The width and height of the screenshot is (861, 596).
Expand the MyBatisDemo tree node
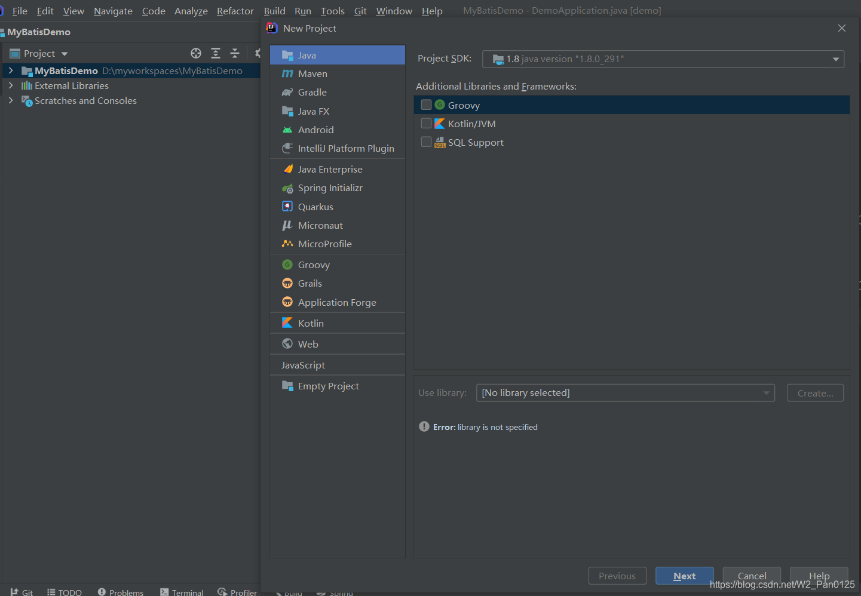[x=11, y=70]
